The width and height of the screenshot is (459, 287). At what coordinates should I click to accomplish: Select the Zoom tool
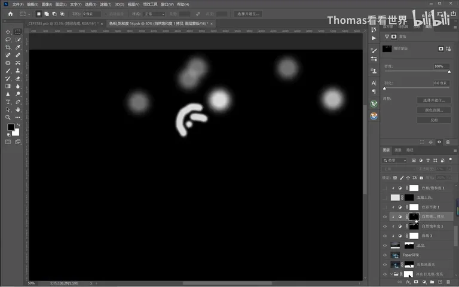pos(8,117)
